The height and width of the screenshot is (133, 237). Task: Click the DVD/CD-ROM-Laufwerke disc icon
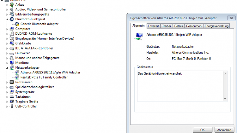pos(12,34)
